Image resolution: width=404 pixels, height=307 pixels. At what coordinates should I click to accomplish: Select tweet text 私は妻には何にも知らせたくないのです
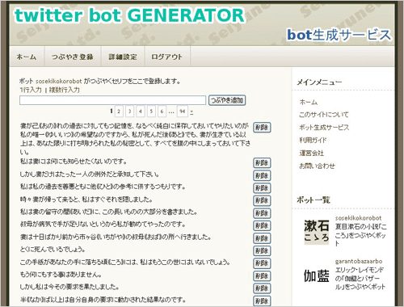[74, 162]
